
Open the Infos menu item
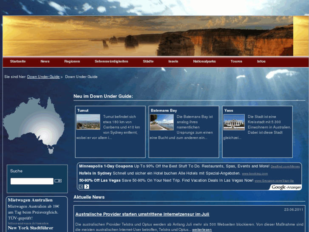tap(261, 61)
